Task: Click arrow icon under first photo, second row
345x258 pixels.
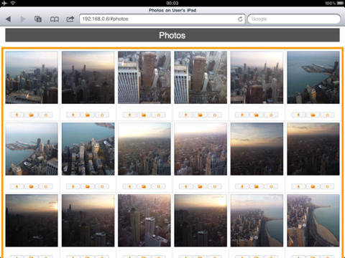Action: (x=17, y=186)
